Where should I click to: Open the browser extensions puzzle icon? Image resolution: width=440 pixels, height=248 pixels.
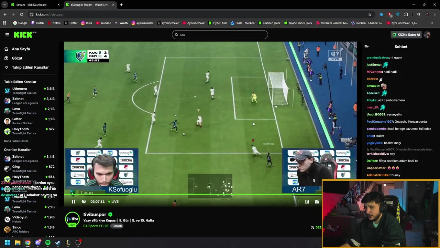click(406, 14)
